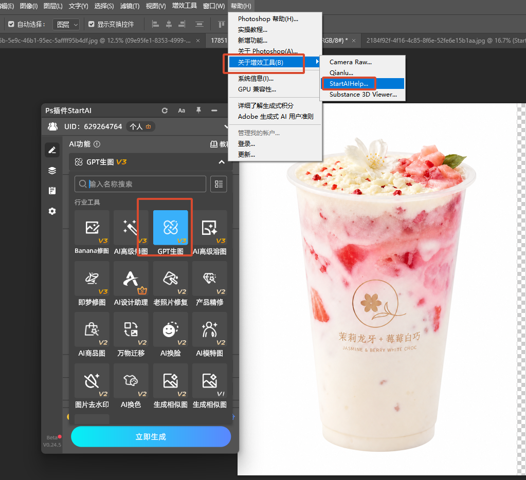Pin the StartAI plugin panel

198,110
